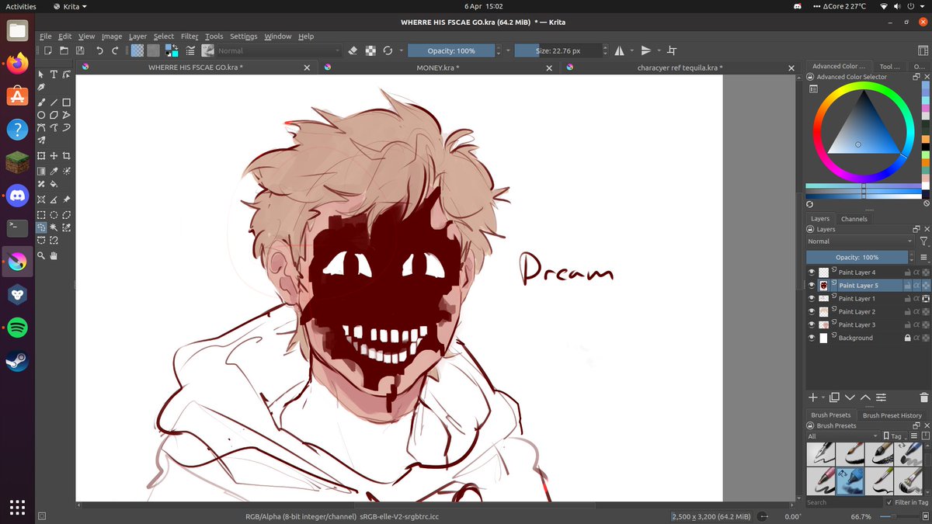This screenshot has width=932, height=524.
Task: Hide Paint Layer 1 with eye icon
Action: click(812, 298)
